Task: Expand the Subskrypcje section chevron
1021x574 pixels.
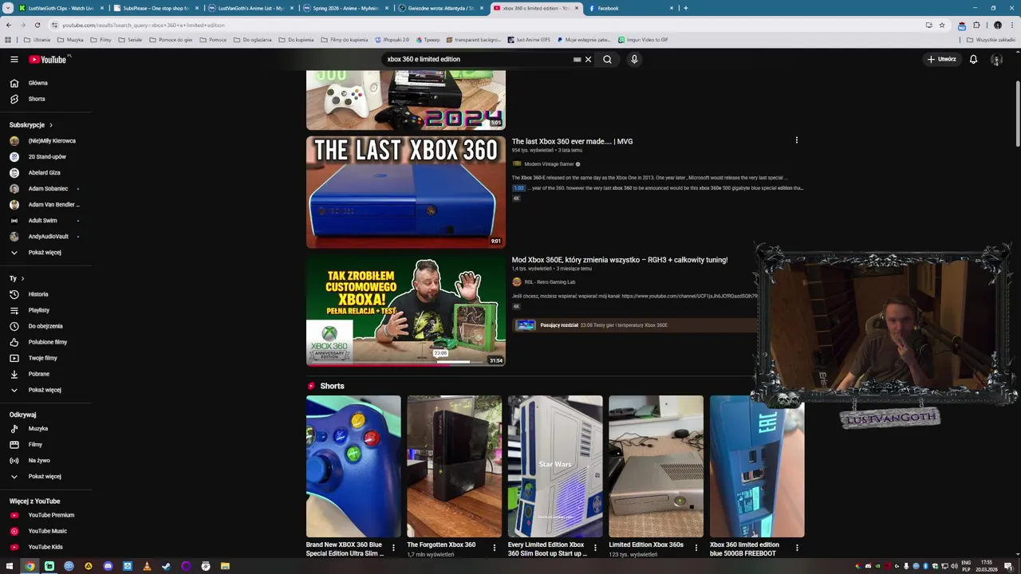Action: [x=51, y=125]
